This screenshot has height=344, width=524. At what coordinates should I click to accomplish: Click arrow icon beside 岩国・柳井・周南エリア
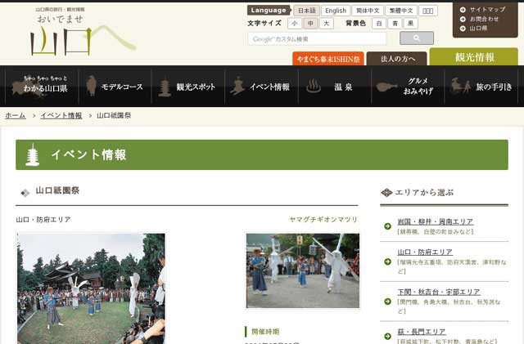387,226
